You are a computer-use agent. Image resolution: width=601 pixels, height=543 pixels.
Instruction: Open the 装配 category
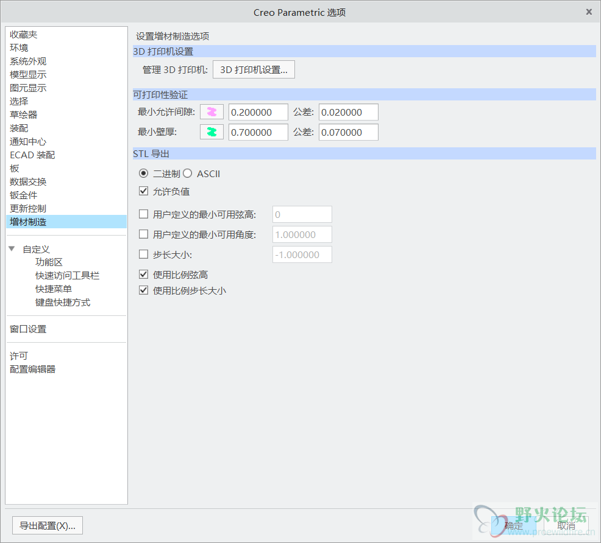pos(66,128)
